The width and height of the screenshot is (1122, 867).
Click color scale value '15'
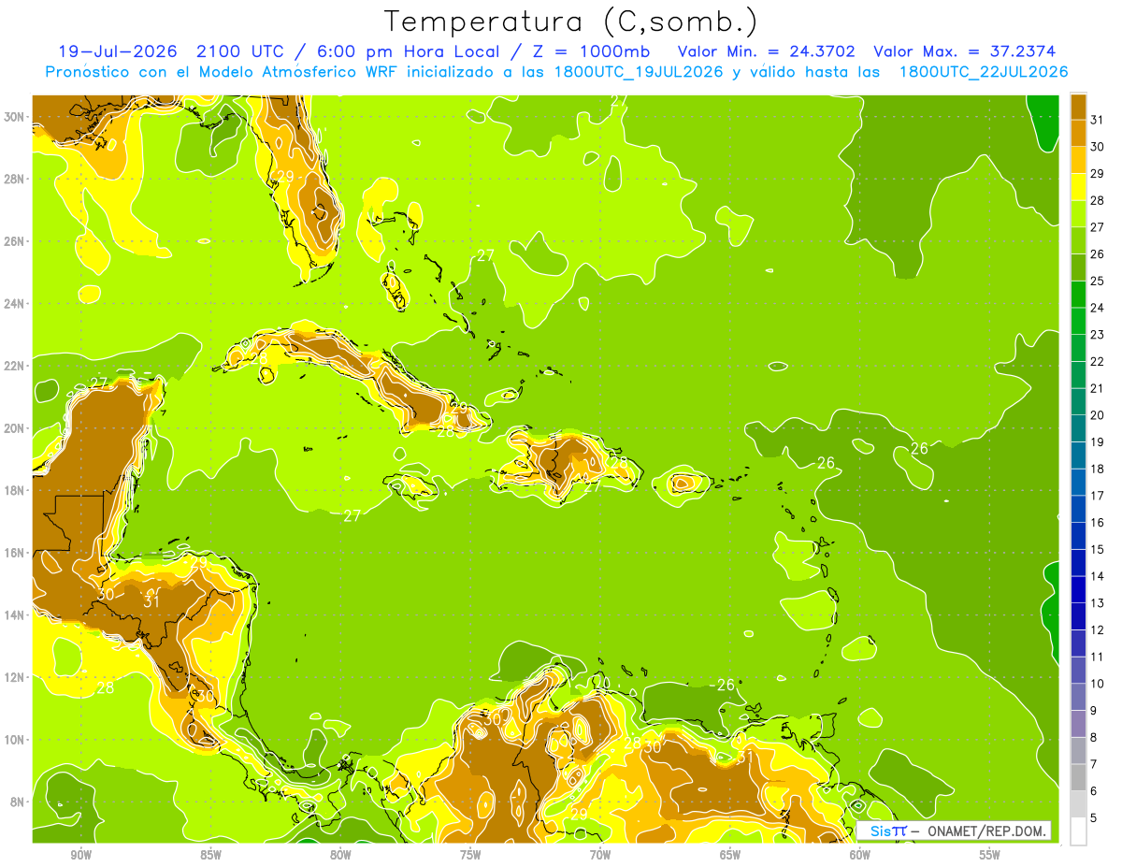tap(1097, 549)
